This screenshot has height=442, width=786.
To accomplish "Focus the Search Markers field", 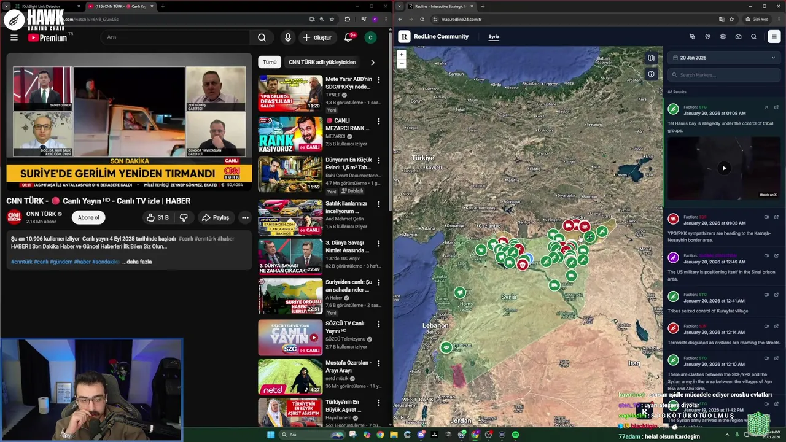I will pos(724,75).
